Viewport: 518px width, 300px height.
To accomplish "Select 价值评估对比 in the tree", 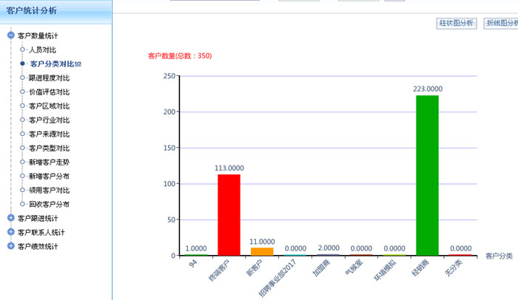I will (49, 92).
